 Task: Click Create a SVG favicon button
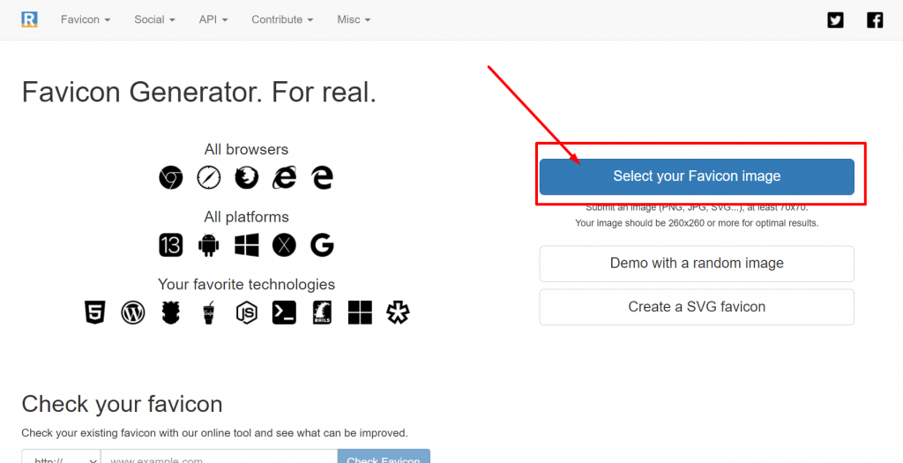click(697, 307)
